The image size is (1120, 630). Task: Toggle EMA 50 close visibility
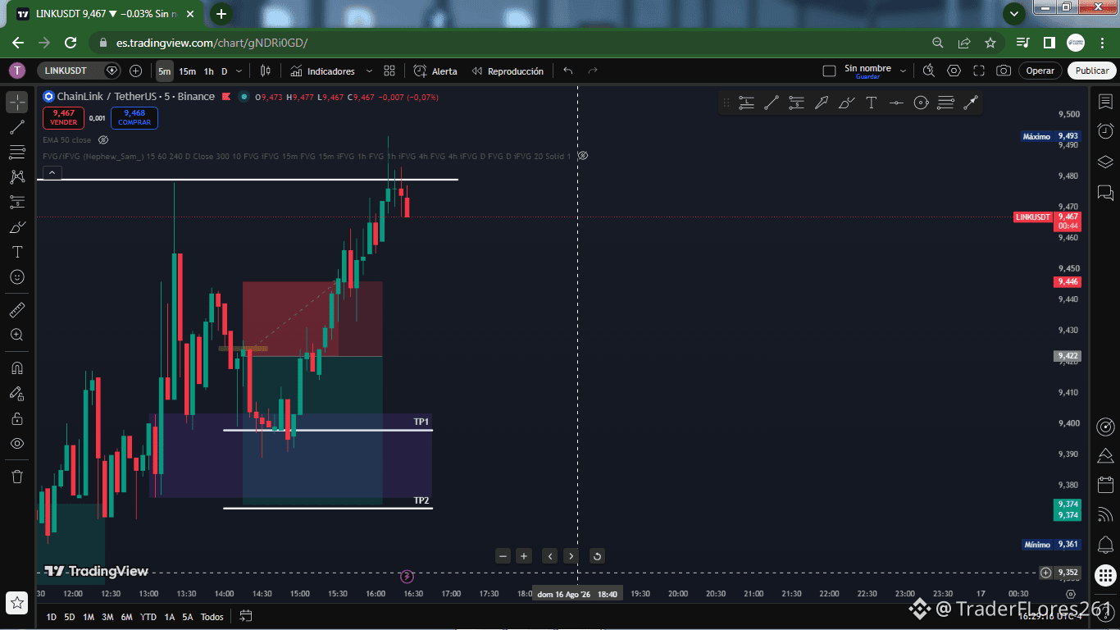pyautogui.click(x=103, y=140)
